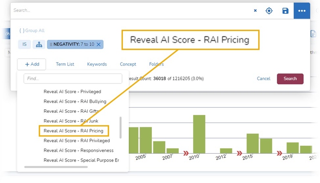Open the + Add dropdown
The image size is (320, 183).
pos(32,64)
